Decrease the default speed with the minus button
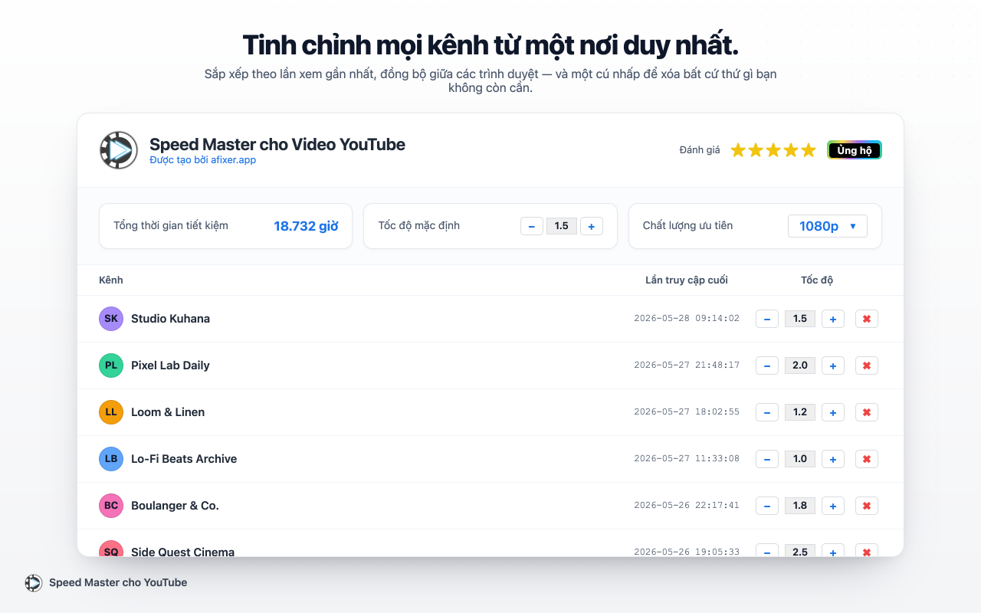The height and width of the screenshot is (613, 981). coord(532,226)
